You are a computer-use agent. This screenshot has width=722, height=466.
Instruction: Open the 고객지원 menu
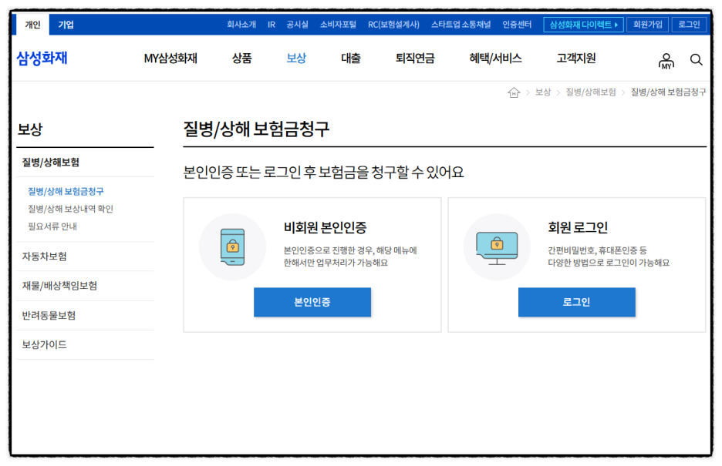click(576, 59)
